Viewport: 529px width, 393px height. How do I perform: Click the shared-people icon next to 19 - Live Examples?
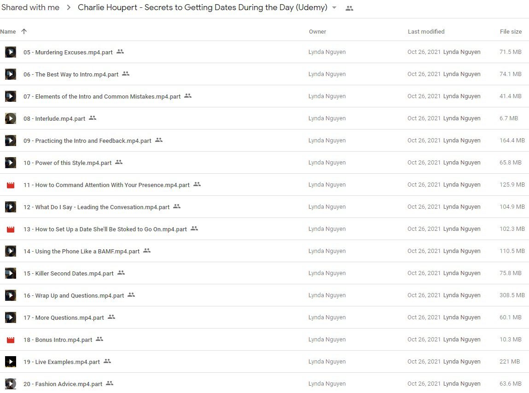click(107, 361)
